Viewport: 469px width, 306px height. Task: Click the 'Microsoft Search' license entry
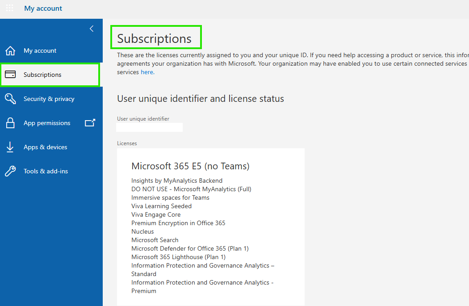[155, 240]
